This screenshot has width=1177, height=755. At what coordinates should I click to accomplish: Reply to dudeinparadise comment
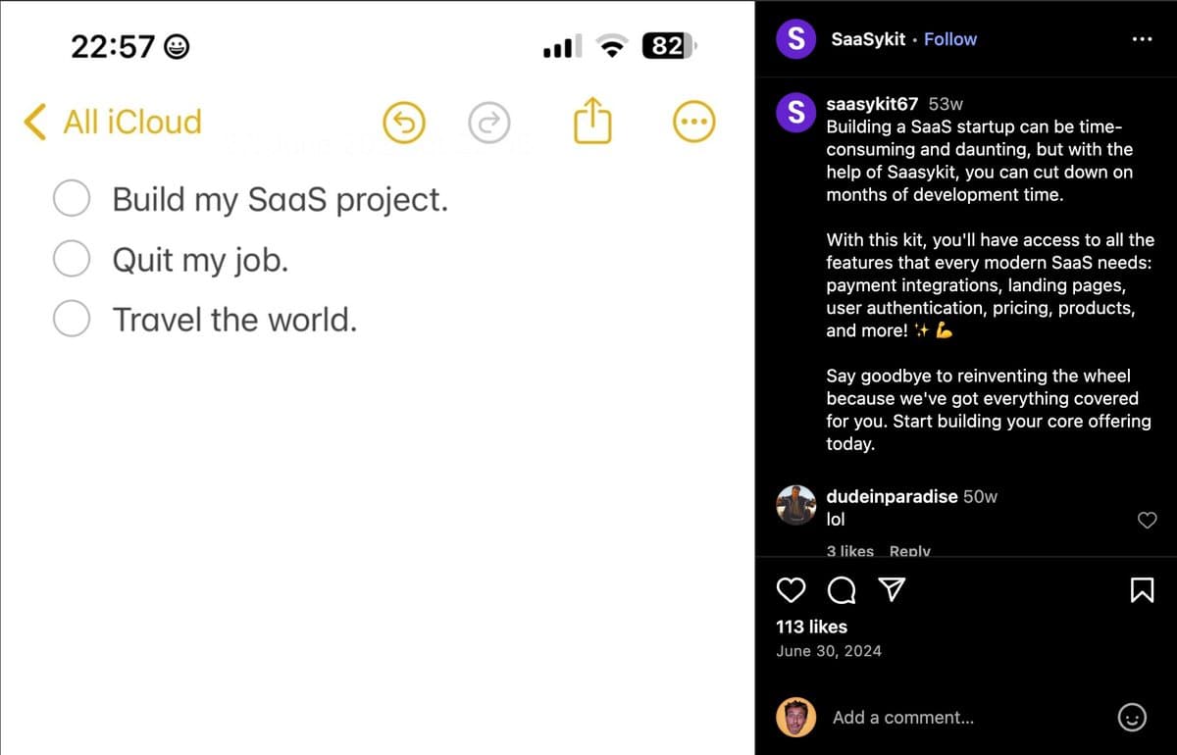tap(909, 550)
